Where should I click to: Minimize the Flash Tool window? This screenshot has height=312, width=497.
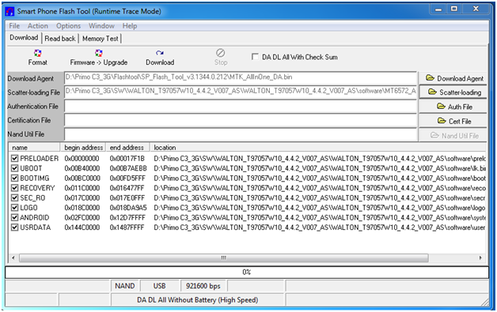[438, 9]
